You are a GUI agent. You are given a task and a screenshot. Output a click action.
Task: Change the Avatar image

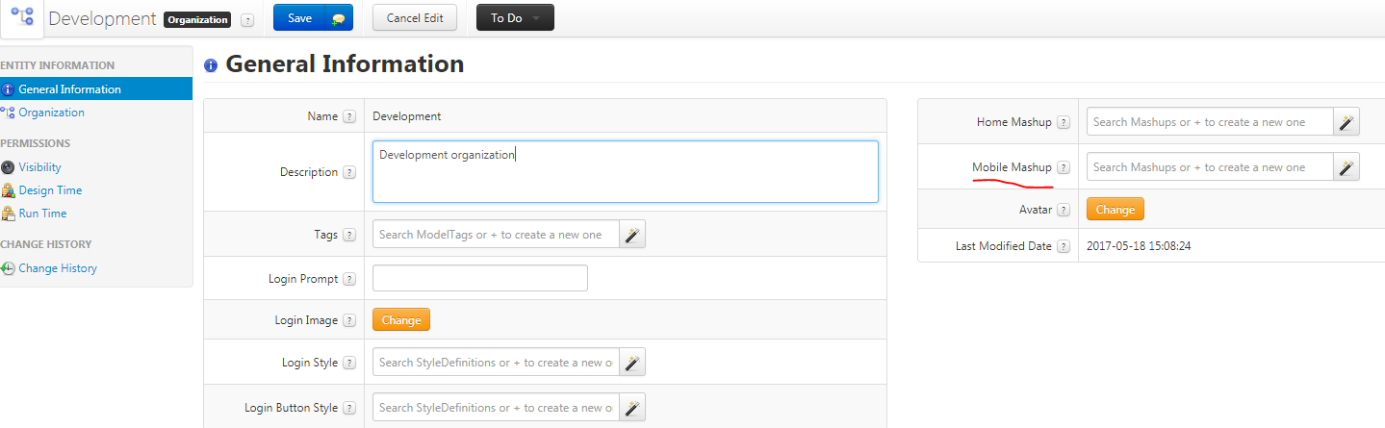click(x=1116, y=210)
